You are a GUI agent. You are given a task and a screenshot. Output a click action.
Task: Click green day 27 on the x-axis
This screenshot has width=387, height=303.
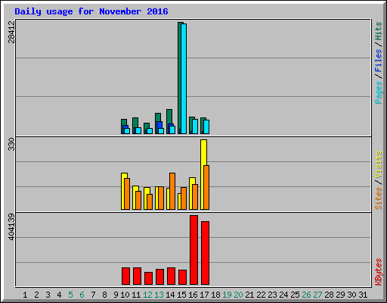(317, 295)
